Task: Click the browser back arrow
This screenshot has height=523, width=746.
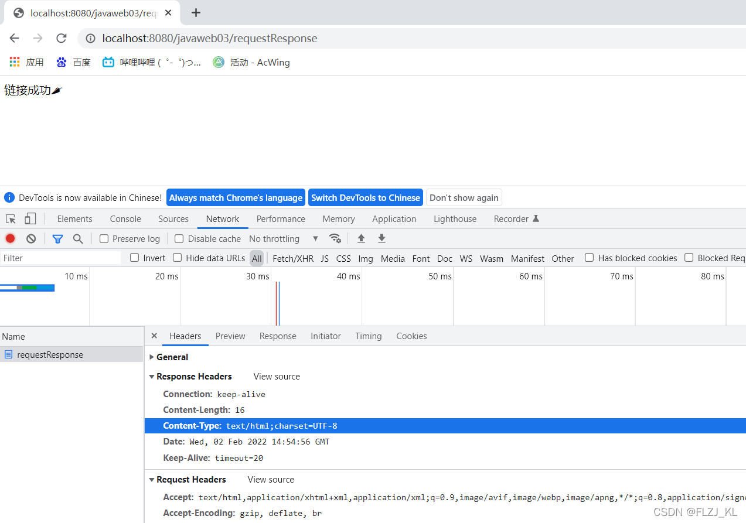Action: (x=14, y=38)
